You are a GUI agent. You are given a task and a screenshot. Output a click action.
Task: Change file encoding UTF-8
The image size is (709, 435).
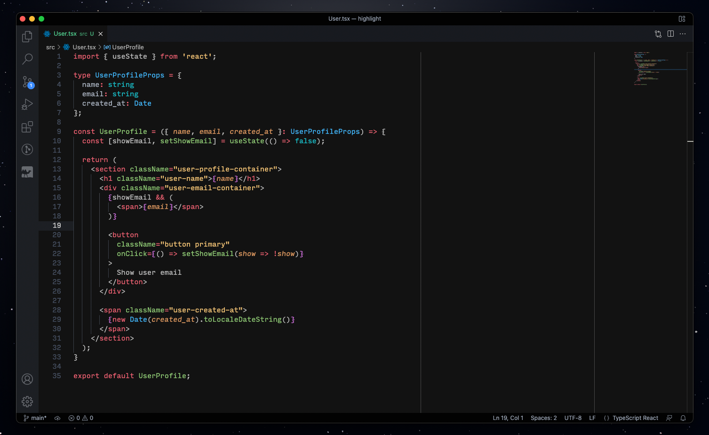[573, 418]
